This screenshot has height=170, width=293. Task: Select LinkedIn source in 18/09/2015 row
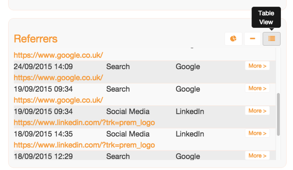coord(190,134)
